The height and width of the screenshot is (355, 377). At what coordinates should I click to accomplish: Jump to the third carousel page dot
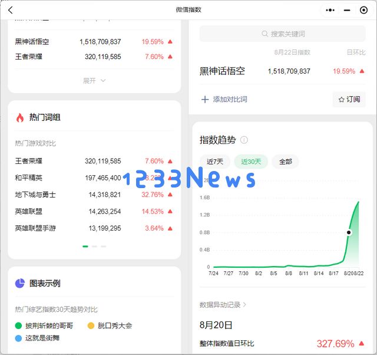click(x=104, y=246)
